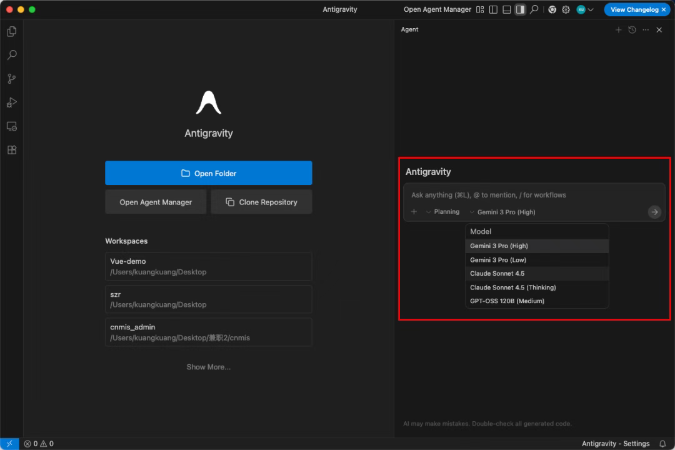Click the add context plus icon in chat input
675x450 pixels.
click(x=414, y=212)
